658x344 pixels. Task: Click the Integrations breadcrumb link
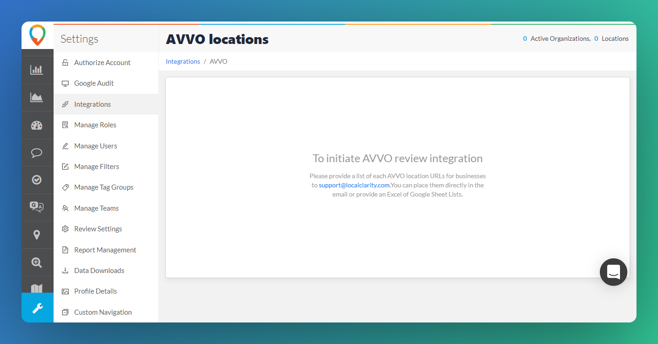(x=183, y=61)
